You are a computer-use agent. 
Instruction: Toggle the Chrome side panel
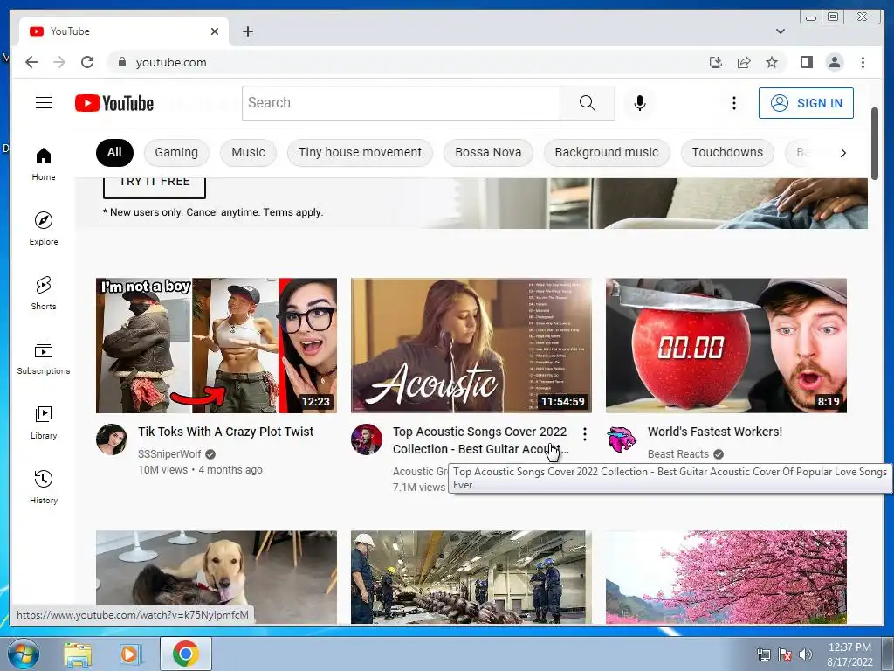tap(806, 62)
